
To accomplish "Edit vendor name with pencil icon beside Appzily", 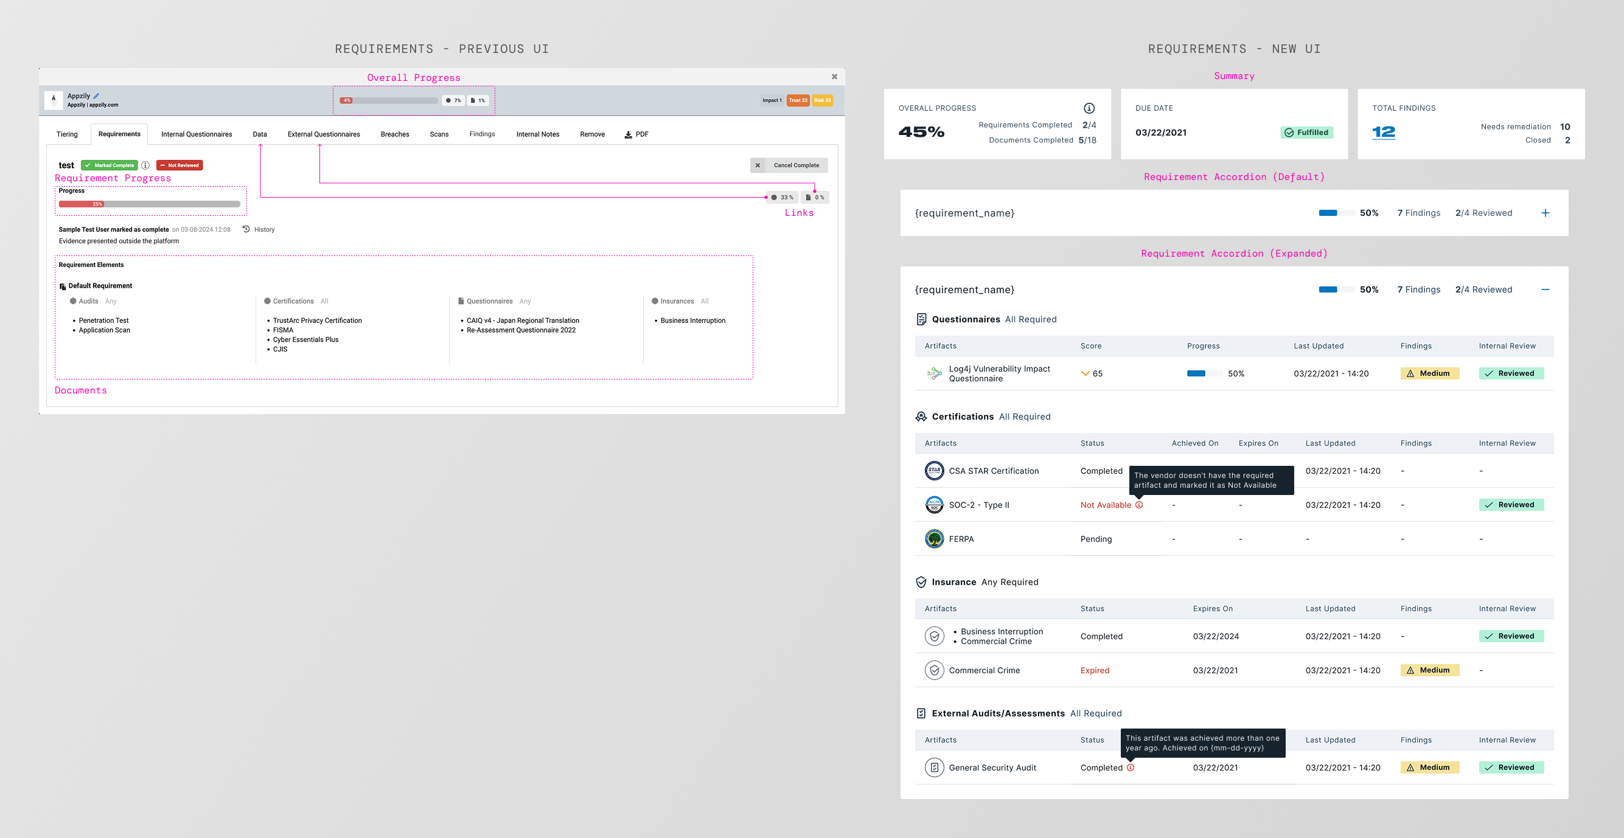I will [x=97, y=95].
